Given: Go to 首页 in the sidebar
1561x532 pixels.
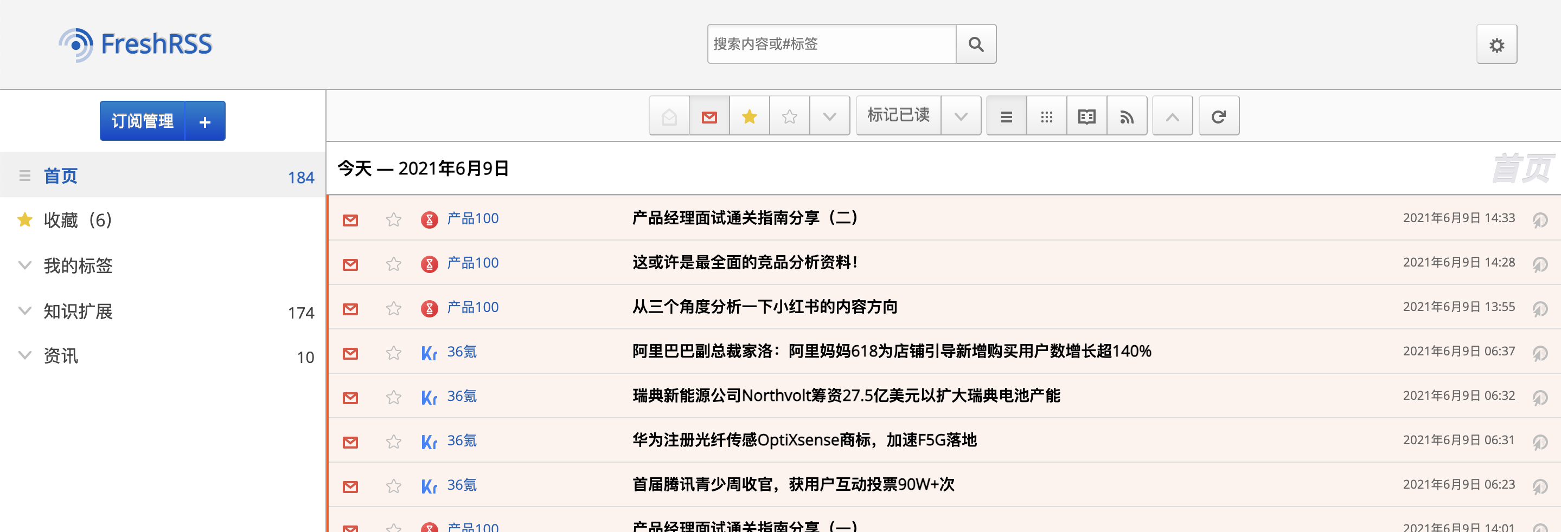Looking at the screenshot, I should [x=60, y=176].
